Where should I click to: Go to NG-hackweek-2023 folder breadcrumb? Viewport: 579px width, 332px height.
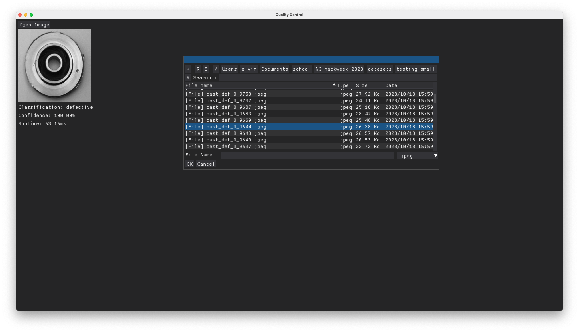[339, 69]
